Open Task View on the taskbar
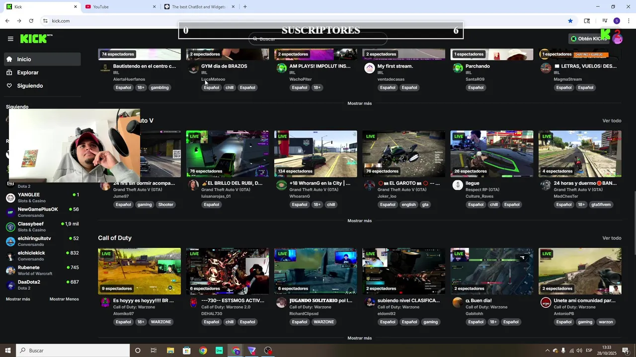This screenshot has height=357, width=636. pyautogui.click(x=154, y=351)
